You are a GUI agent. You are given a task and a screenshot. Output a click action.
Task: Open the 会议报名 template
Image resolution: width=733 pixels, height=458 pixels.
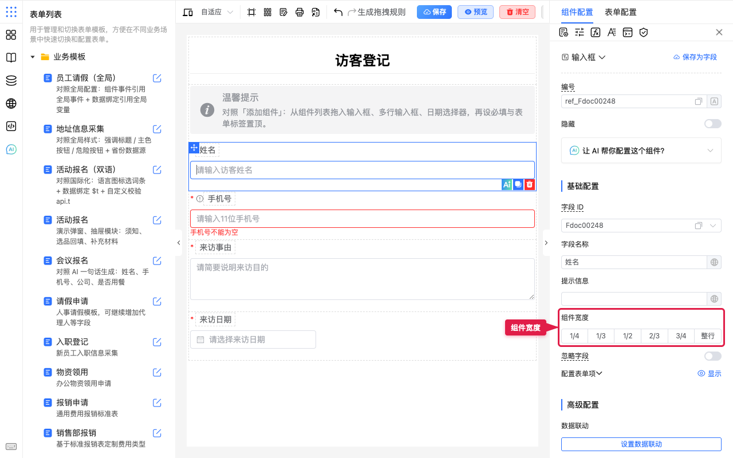[x=72, y=260]
